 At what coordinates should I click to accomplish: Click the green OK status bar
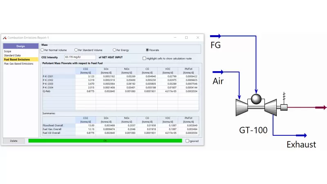tap(105, 141)
